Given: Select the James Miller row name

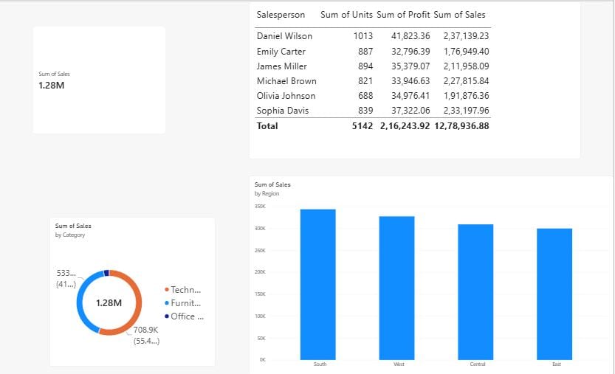Looking at the screenshot, I should pos(281,66).
